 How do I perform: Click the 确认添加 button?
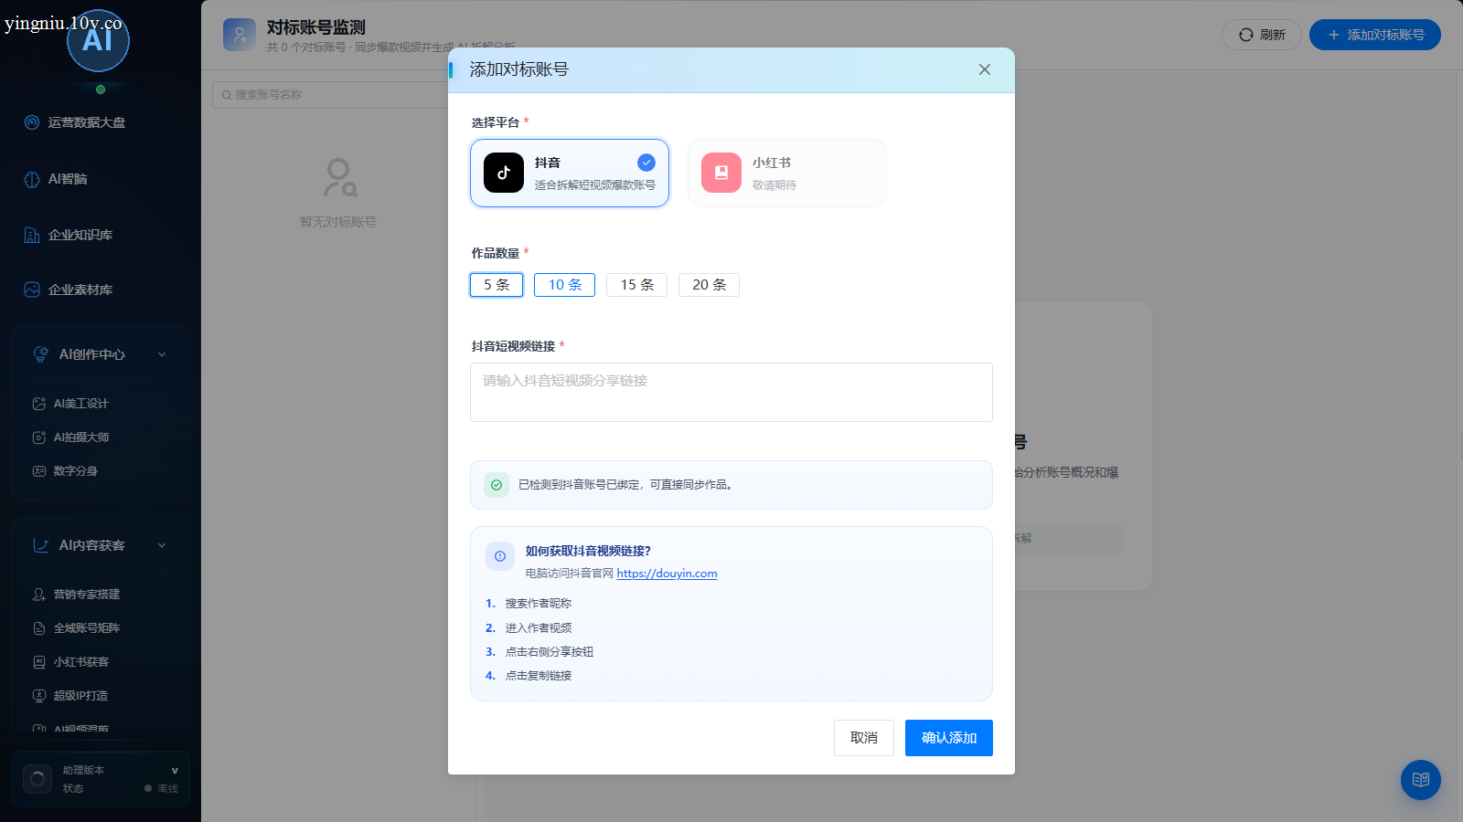coord(949,738)
